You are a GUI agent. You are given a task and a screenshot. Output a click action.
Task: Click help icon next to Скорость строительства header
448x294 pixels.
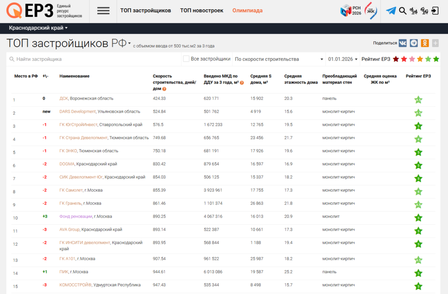click(x=164, y=89)
